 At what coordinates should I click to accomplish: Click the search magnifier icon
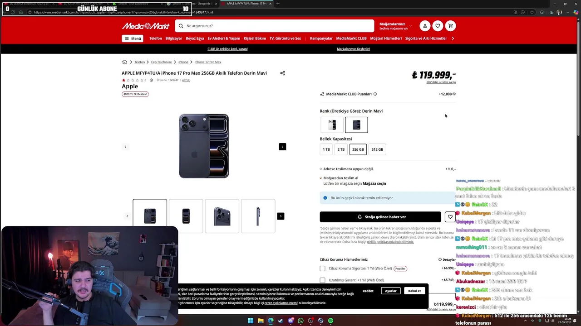pos(181,26)
